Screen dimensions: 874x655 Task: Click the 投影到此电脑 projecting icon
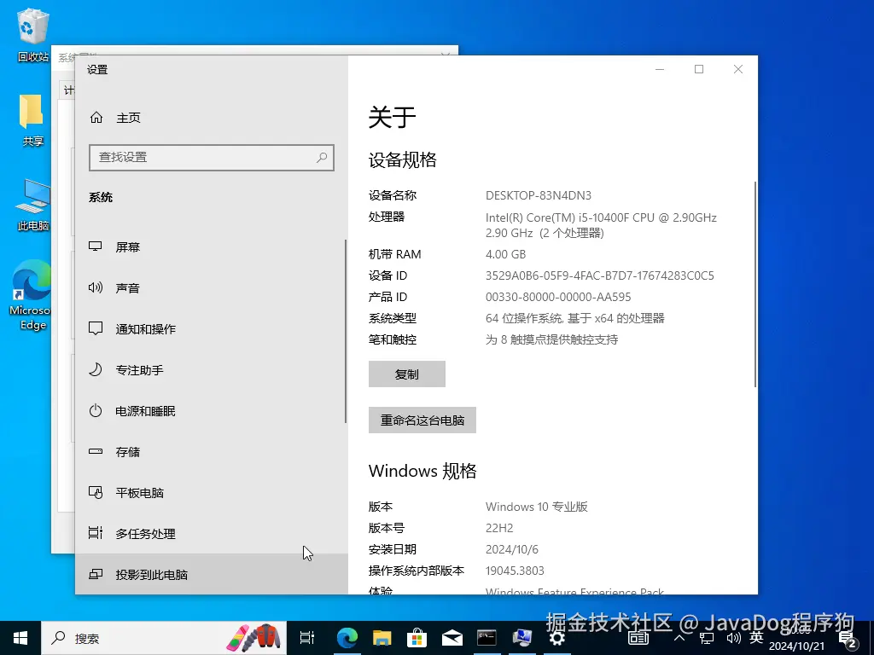96,574
